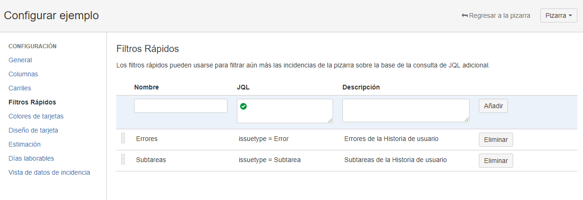This screenshot has height=200, width=583.
Task: Open Estimación settings
Action: pos(24,144)
